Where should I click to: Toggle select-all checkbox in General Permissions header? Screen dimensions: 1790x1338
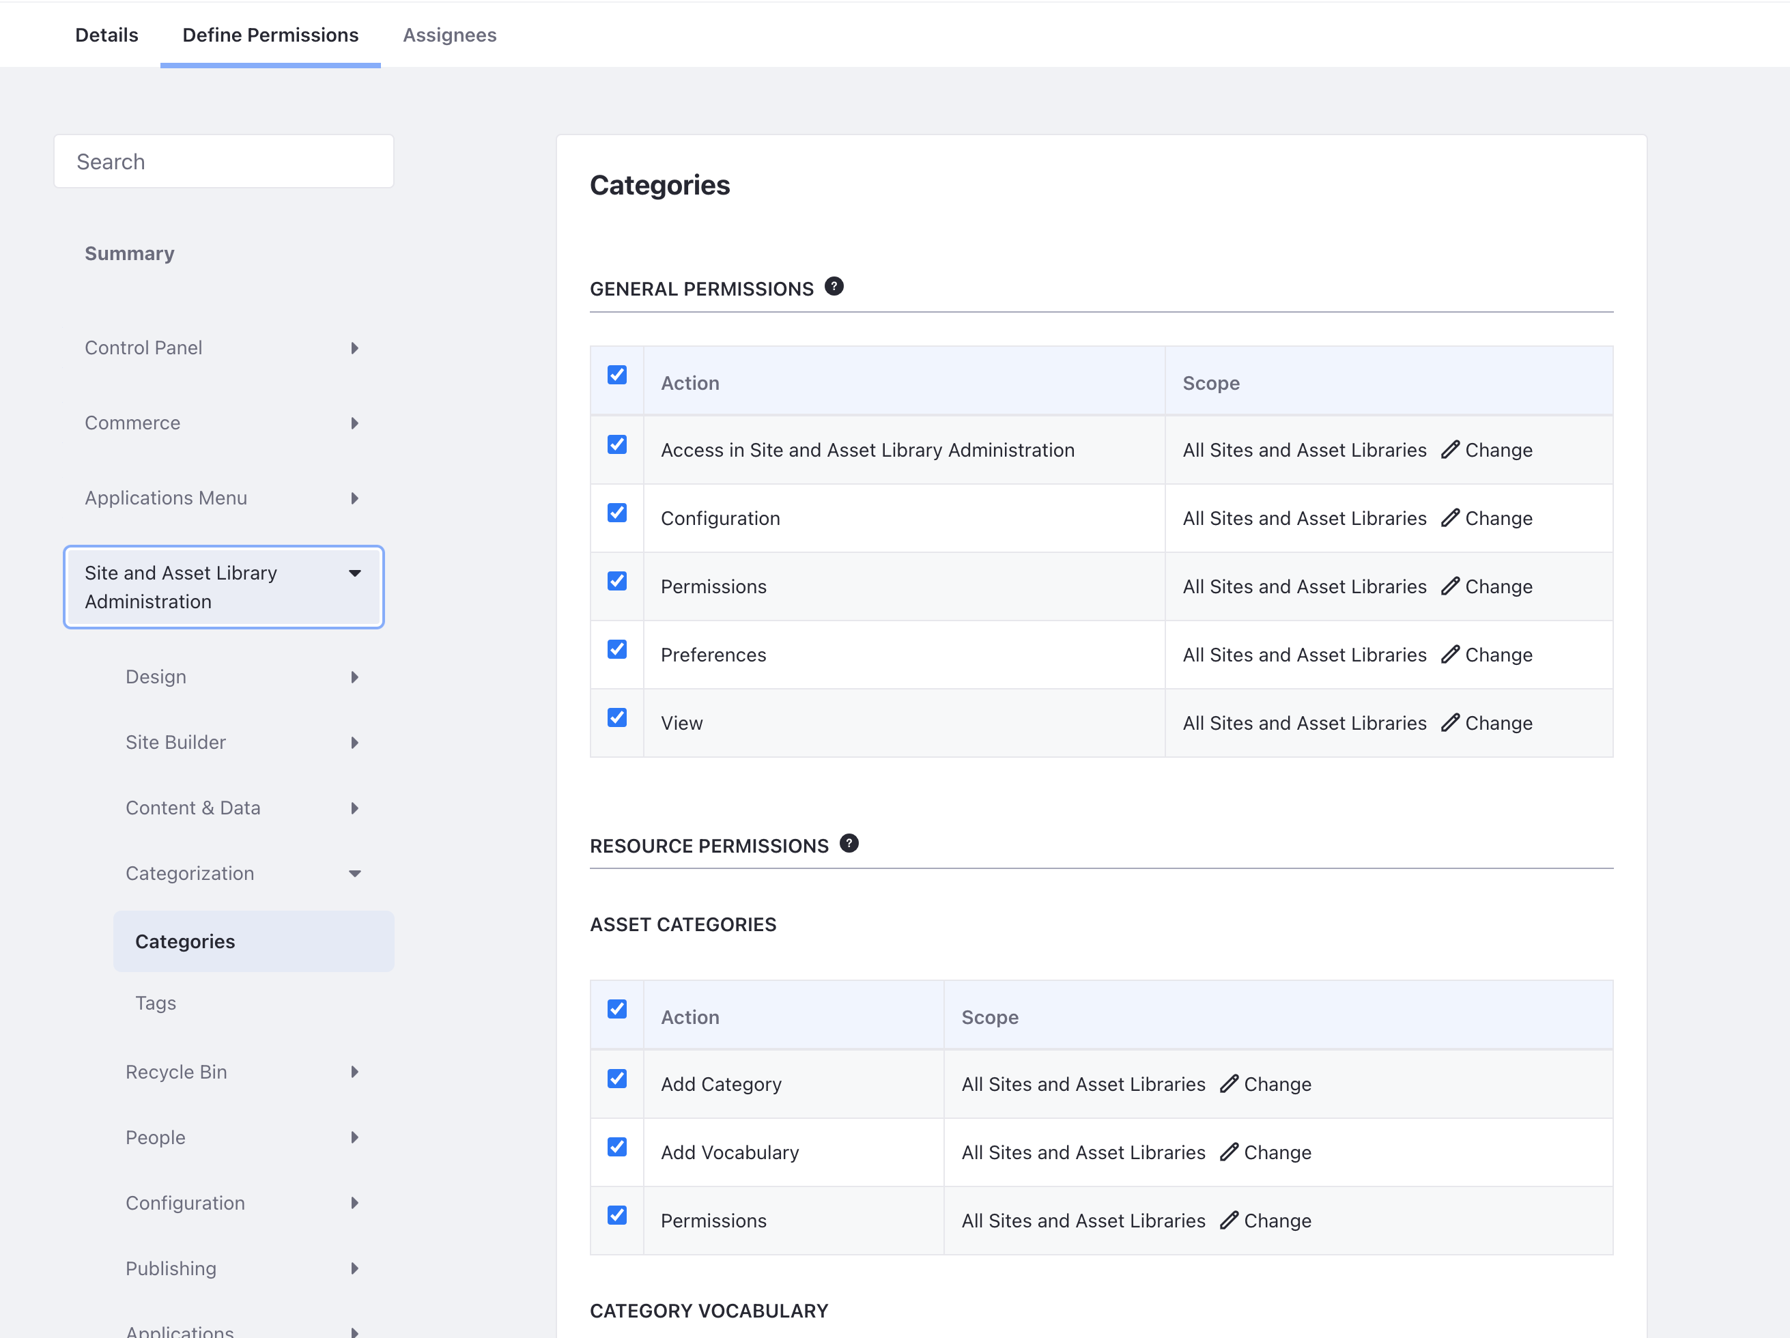[616, 375]
